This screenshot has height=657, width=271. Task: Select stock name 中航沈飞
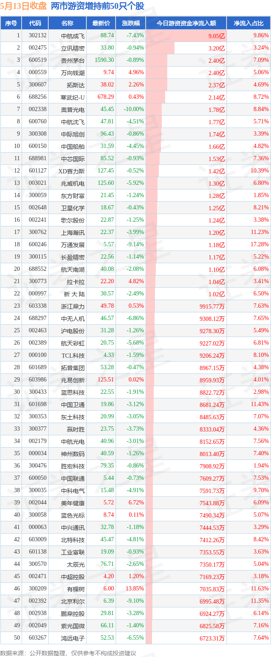coord(73,122)
